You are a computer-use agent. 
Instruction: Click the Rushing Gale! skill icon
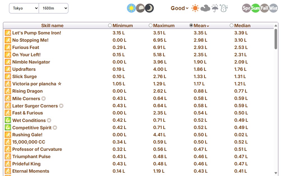click(8, 135)
